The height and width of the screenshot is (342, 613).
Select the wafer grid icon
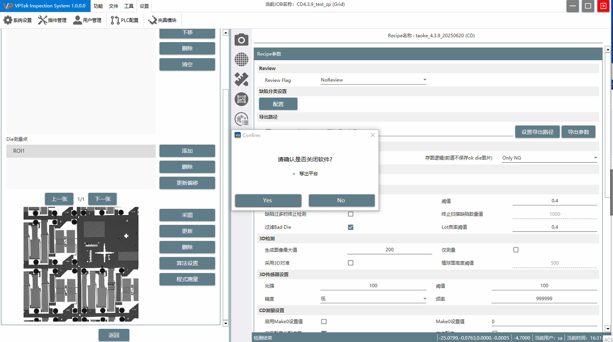click(x=241, y=59)
